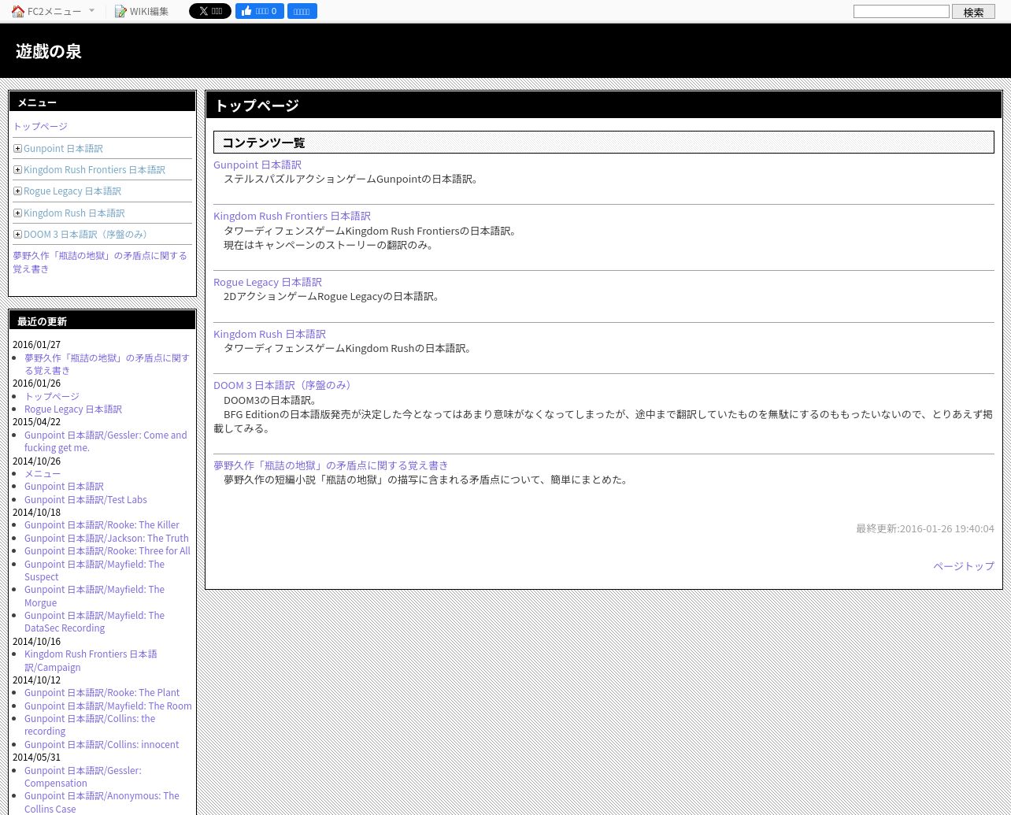The image size is (1011, 815).
Task: Click 最終更新:2016-01-26 19:40:04 timestamp
Action: click(x=925, y=528)
